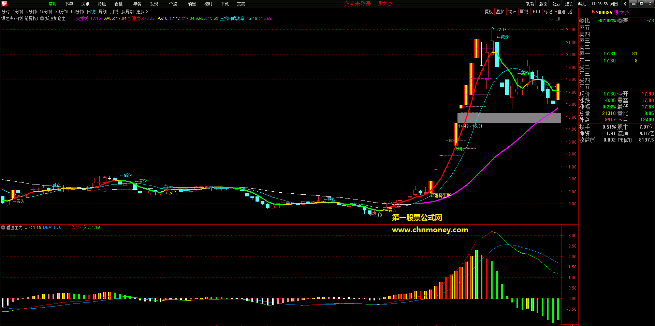Click the 22.14 high price label

(501, 30)
